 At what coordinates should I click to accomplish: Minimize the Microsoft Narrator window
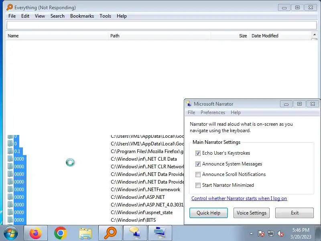click(x=286, y=104)
